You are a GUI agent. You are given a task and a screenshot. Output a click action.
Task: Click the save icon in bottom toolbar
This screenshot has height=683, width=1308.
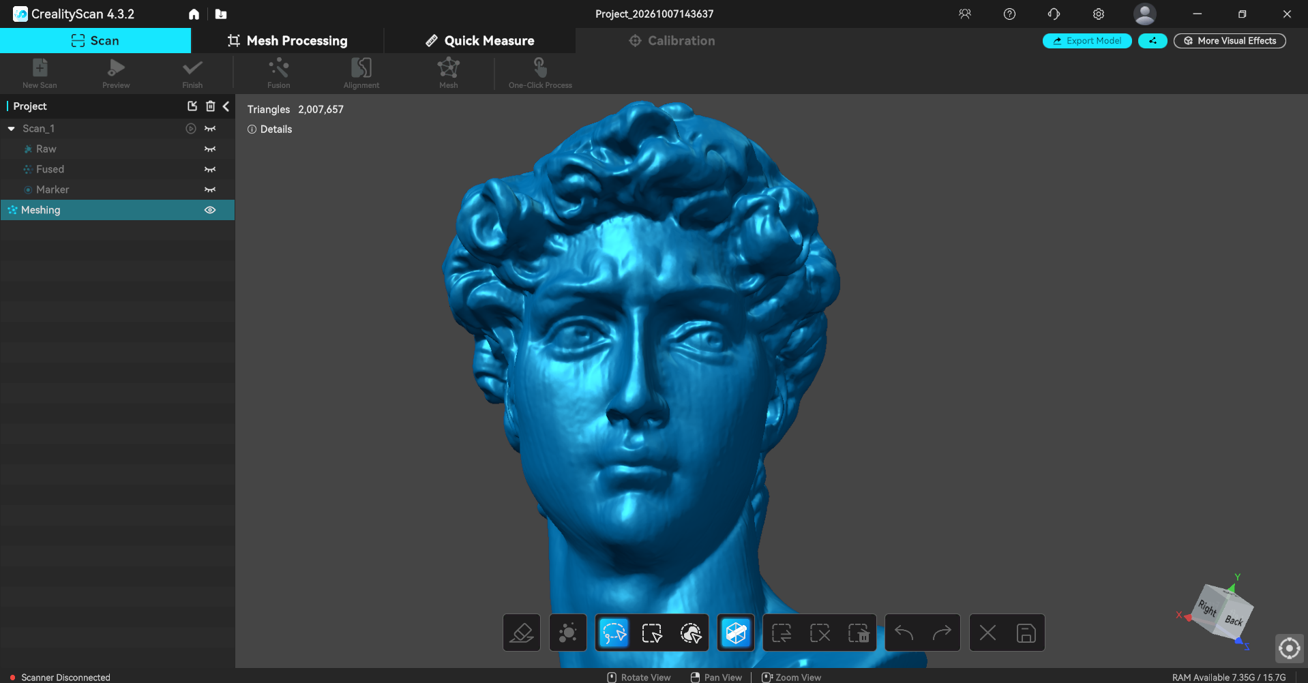[x=1026, y=633]
